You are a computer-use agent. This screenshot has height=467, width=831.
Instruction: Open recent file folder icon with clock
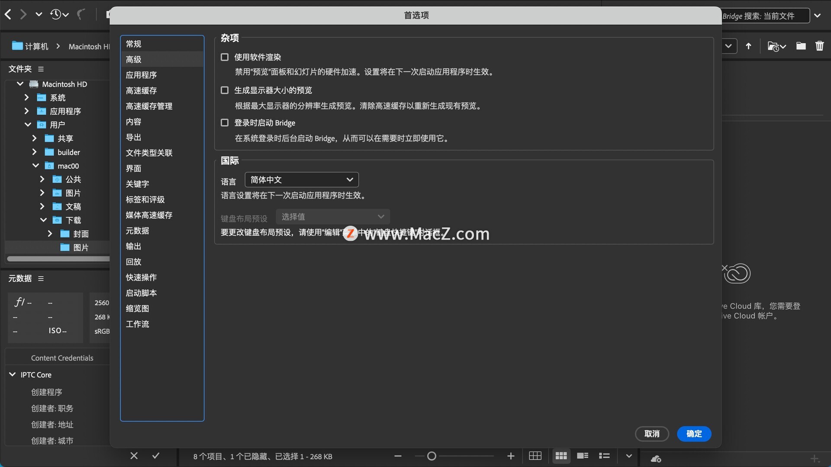(x=776, y=46)
